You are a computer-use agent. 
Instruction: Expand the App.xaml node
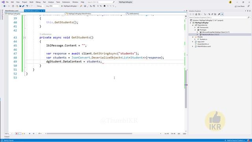pyautogui.click(x=193, y=41)
